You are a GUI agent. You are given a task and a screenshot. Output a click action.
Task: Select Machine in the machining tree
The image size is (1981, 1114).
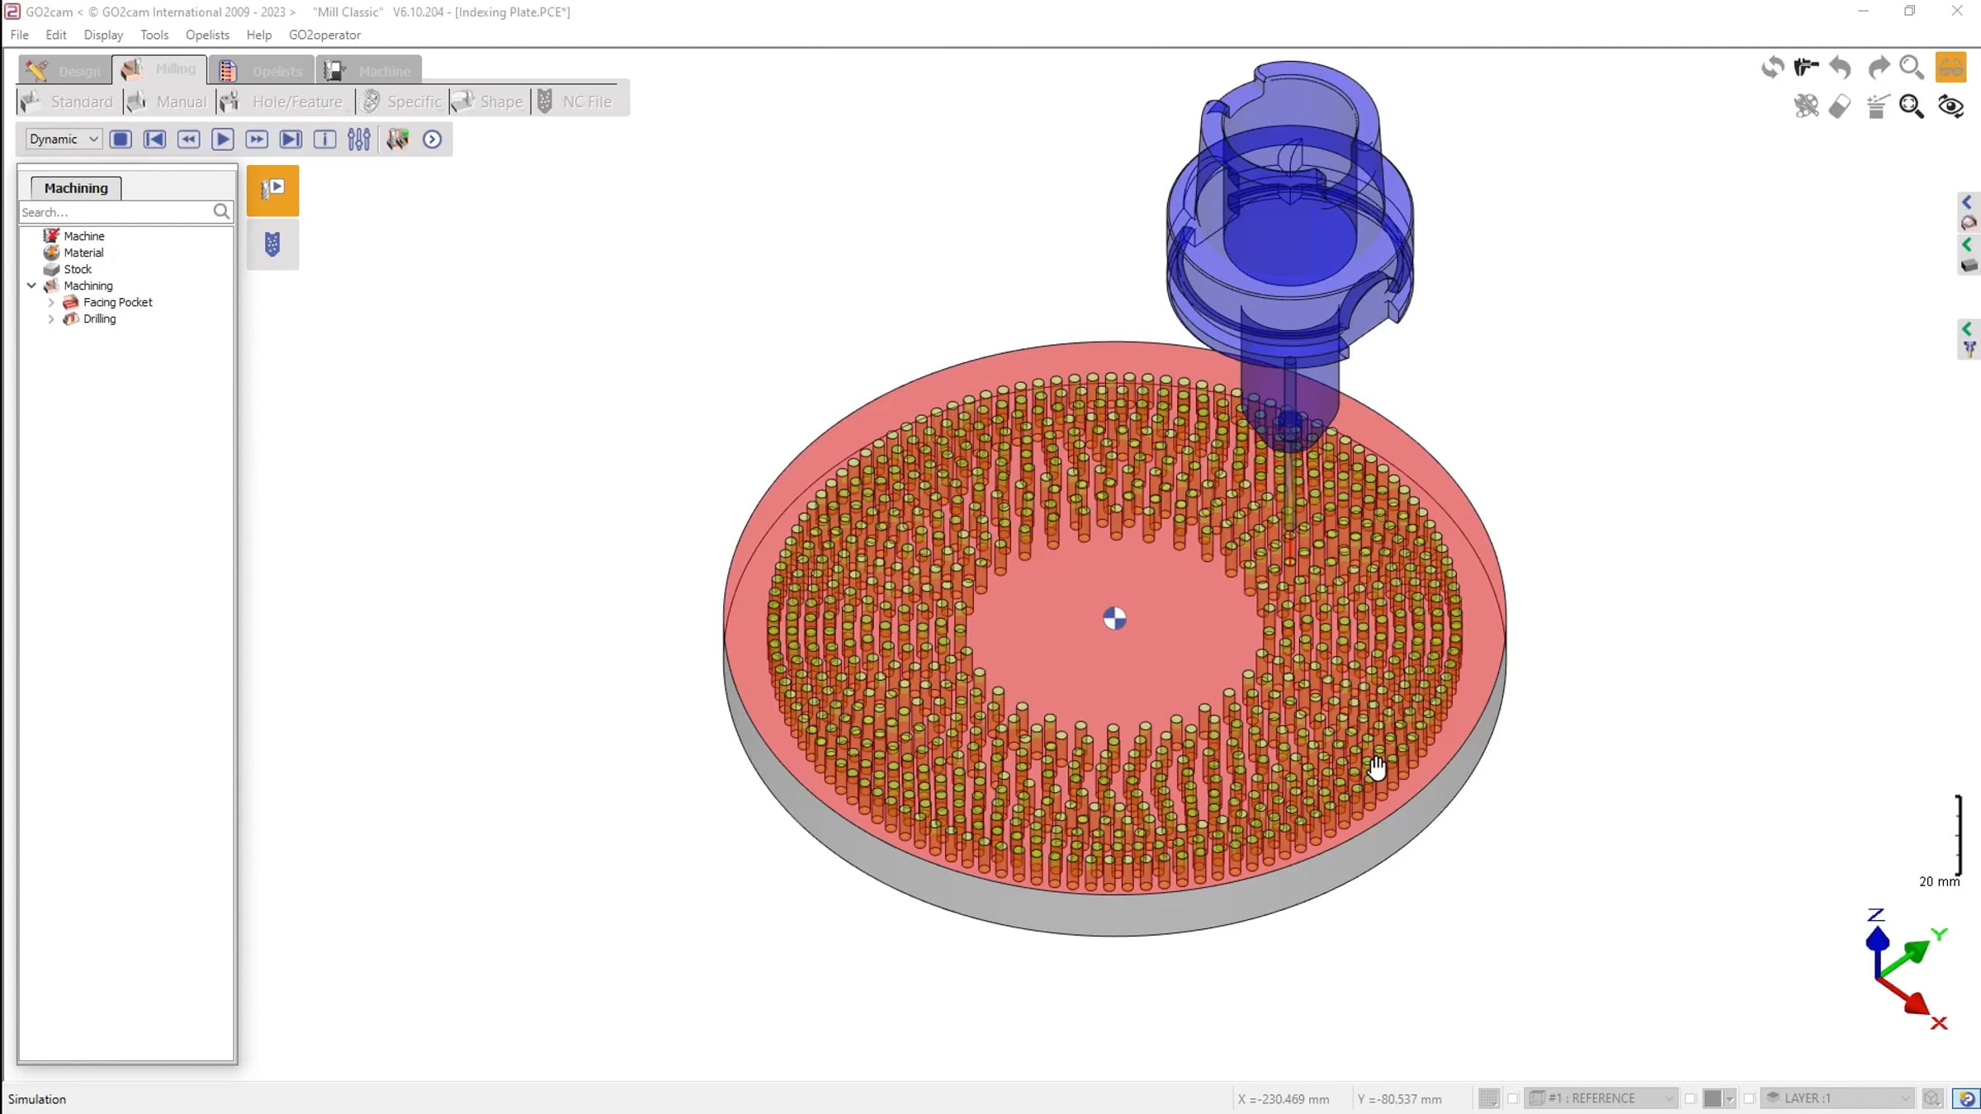pos(83,236)
